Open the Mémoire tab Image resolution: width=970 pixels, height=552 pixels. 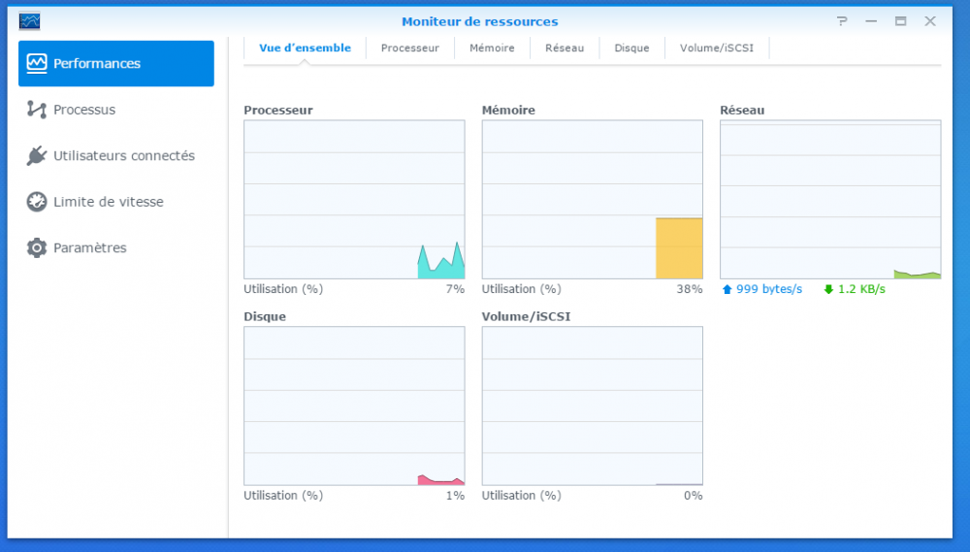(x=492, y=48)
